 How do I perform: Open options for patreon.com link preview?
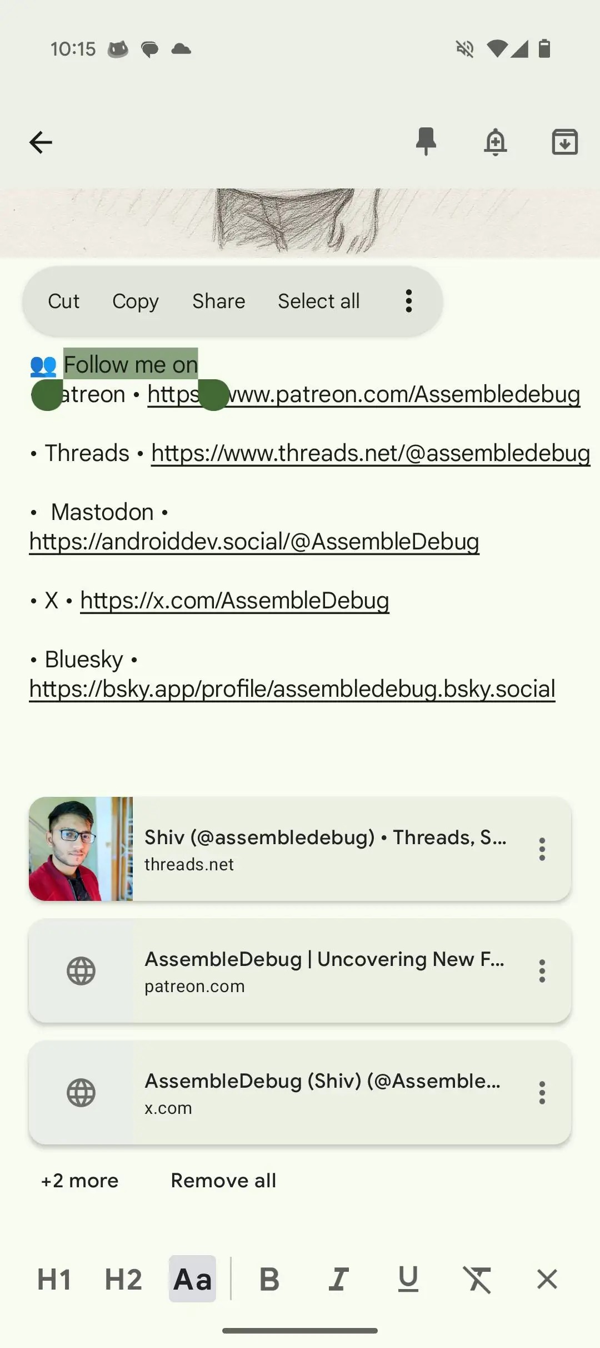pyautogui.click(x=542, y=971)
